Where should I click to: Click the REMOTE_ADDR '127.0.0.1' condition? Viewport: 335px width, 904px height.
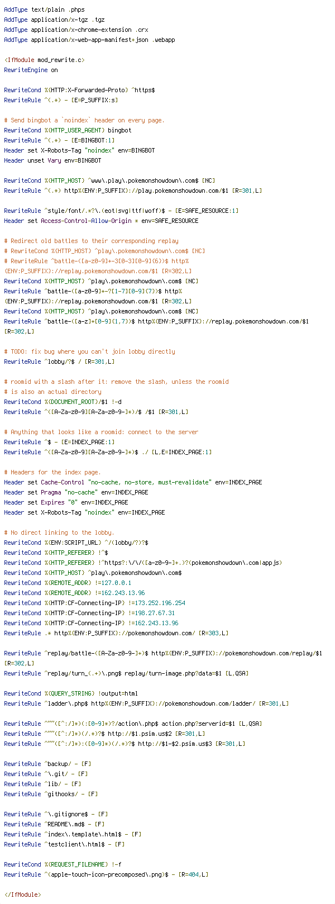tap(68, 583)
